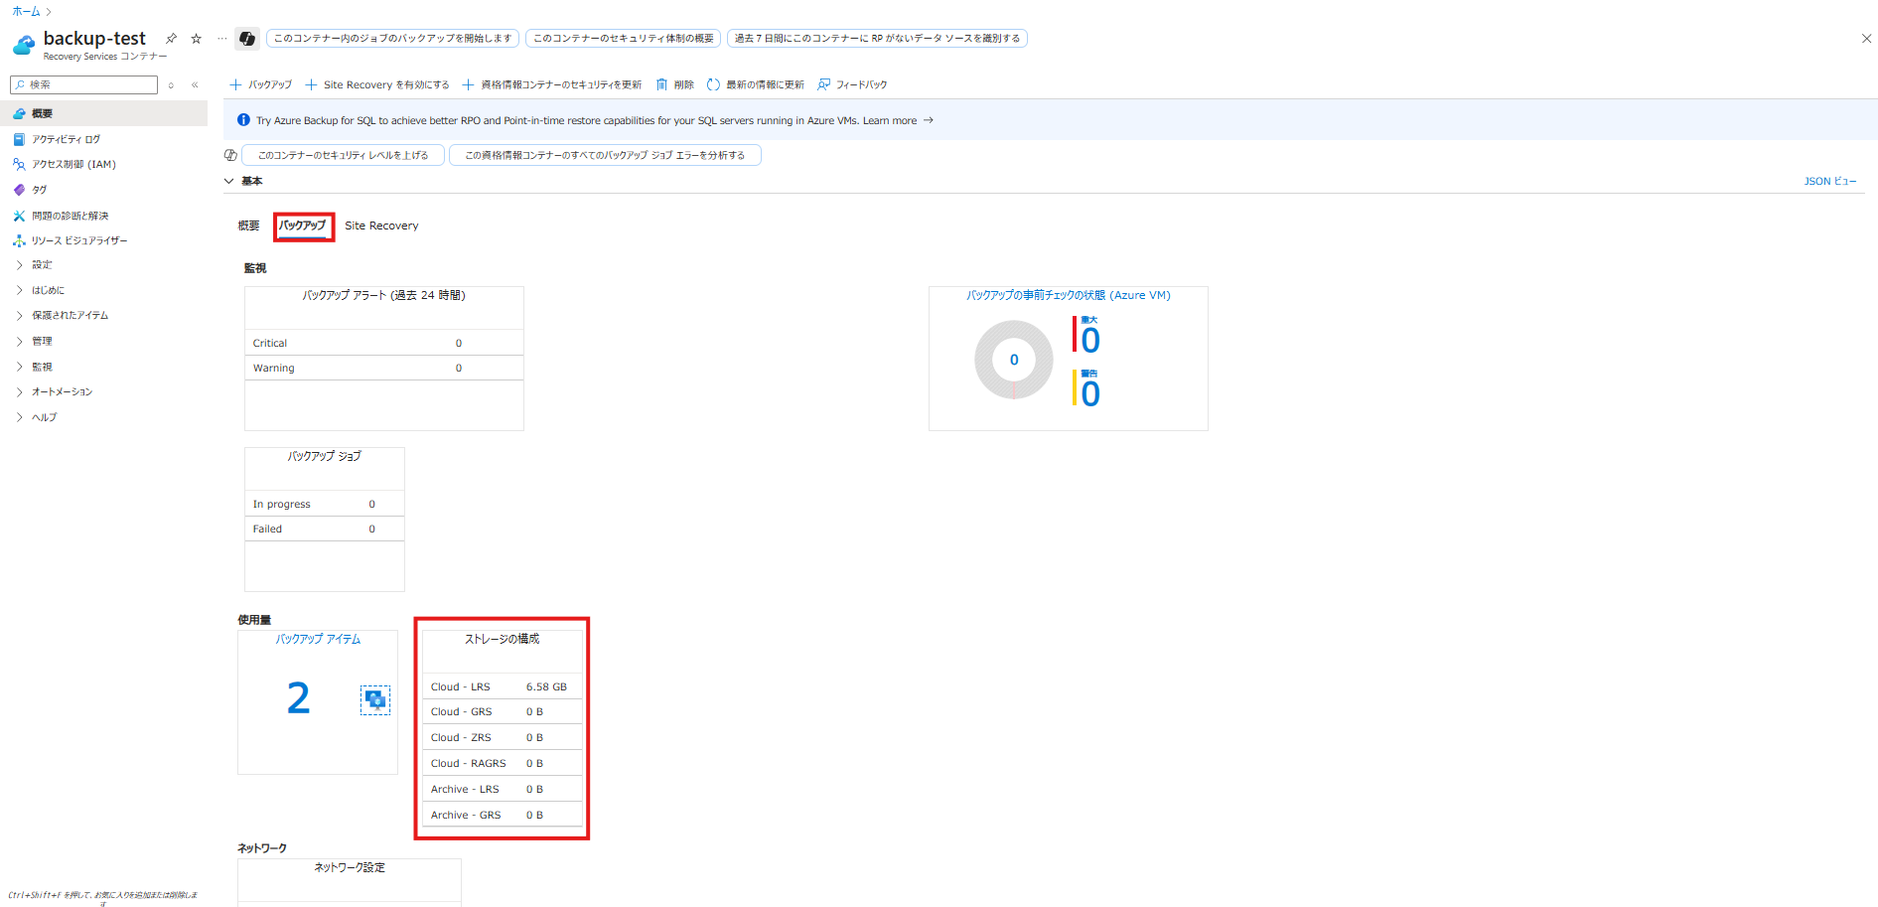The image size is (1878, 907).
Task: Open 問題の診断と解決 in sidebar
Action: [70, 216]
